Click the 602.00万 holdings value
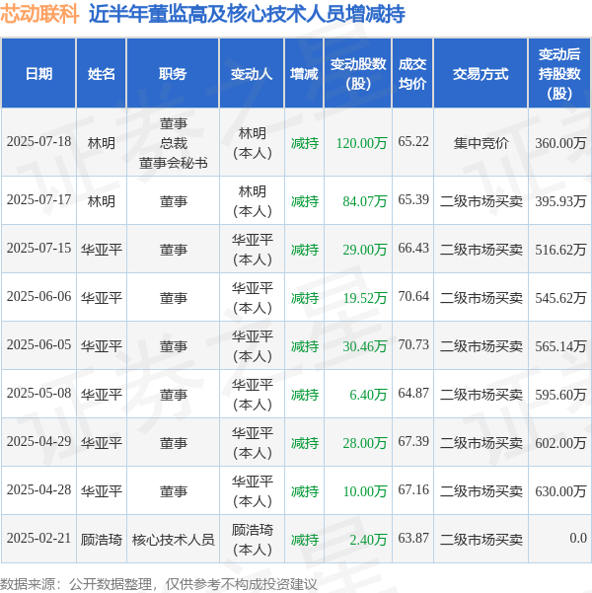592x593 pixels. [560, 444]
